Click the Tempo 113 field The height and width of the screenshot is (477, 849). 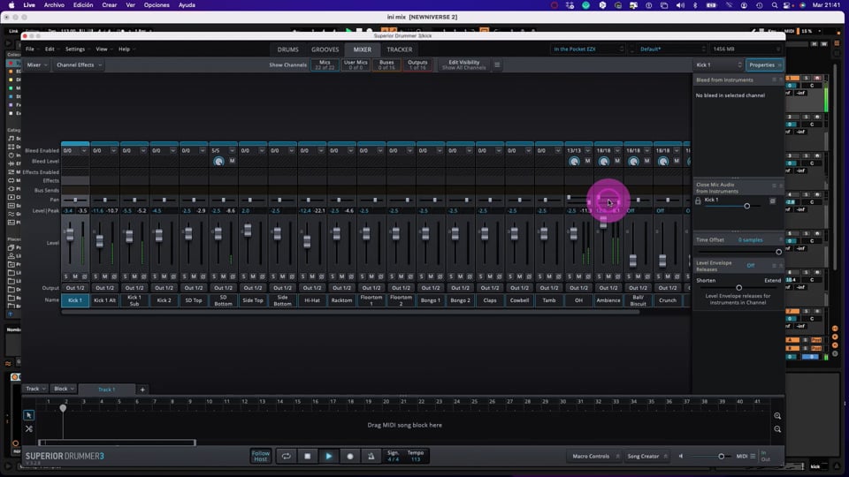tap(416, 456)
